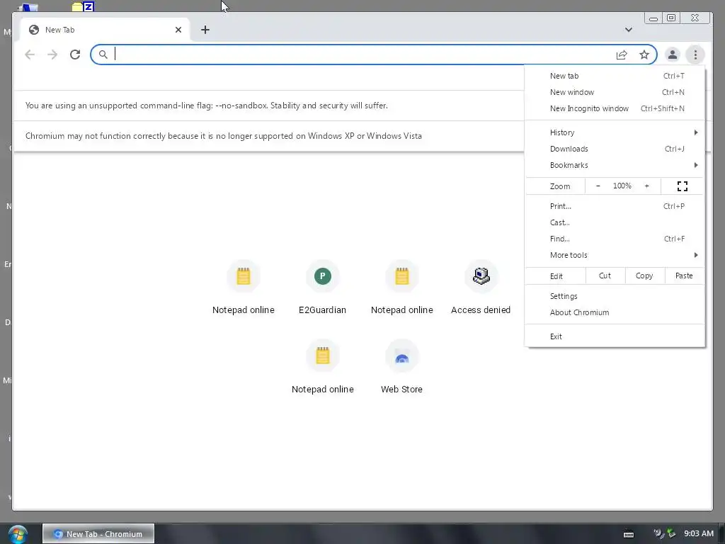This screenshot has height=544, width=725.
Task: Open the tab search chevron
Action: (x=629, y=30)
